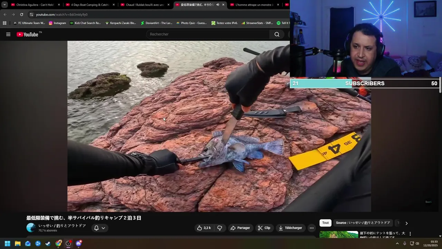Expand the subscription notification chevron
Image resolution: width=442 pixels, height=249 pixels.
point(103,228)
